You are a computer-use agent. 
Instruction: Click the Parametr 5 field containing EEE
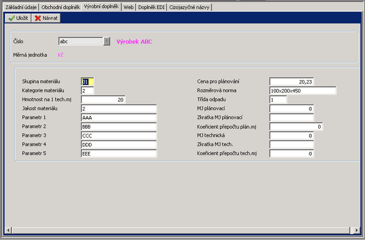tap(118, 154)
